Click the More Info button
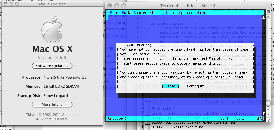 tap(52, 104)
